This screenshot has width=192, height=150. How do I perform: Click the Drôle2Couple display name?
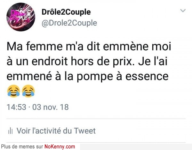tap(66, 12)
